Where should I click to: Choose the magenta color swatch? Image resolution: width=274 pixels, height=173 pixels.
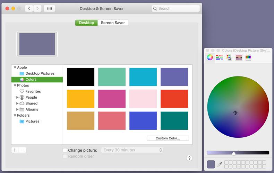[112, 99]
